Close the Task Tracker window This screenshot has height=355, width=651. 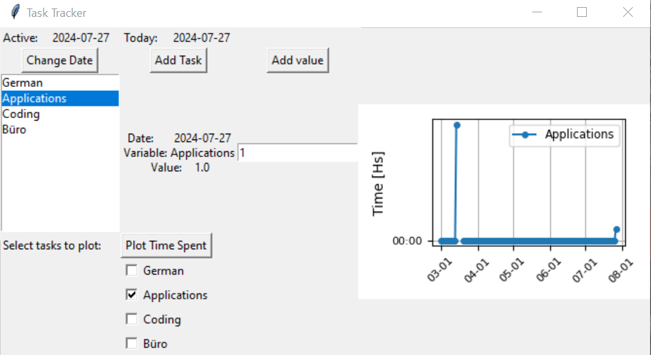coord(628,12)
